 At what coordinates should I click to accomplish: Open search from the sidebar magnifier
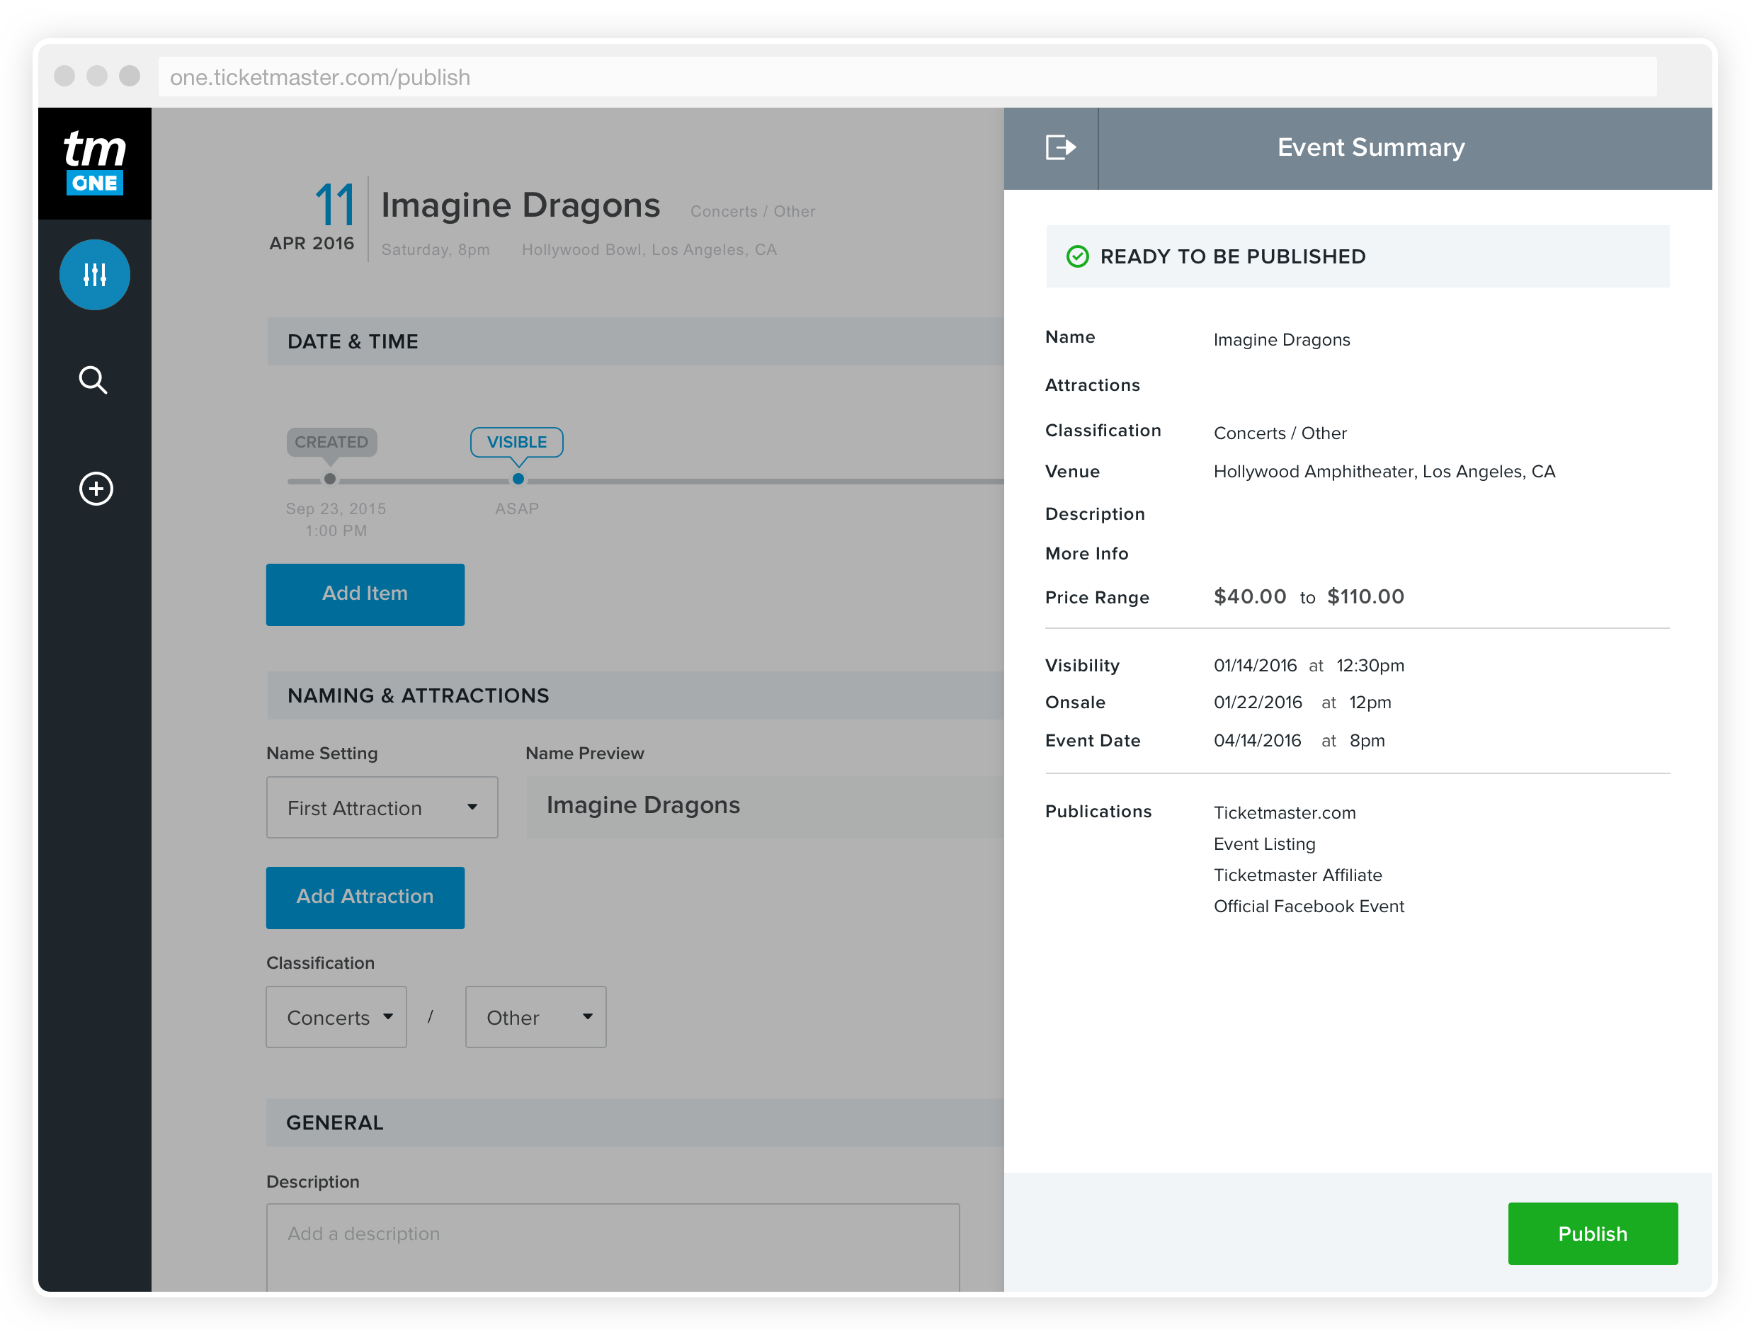[x=93, y=380]
